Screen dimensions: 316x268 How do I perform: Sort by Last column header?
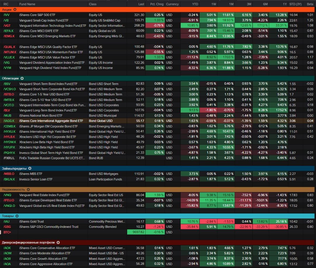(141, 4)
